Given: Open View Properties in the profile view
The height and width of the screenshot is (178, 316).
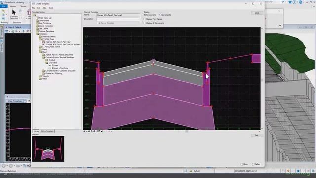Looking at the screenshot, I should [x=15, y=101].
